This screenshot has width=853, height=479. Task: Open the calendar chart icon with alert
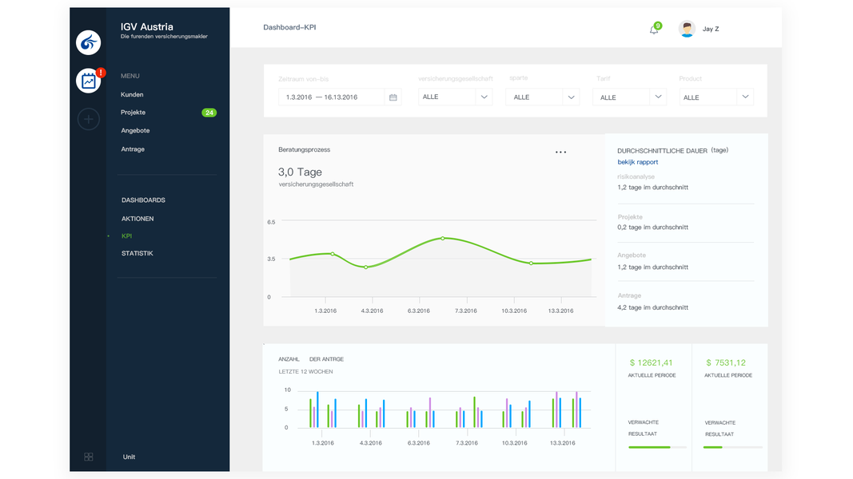pyautogui.click(x=88, y=81)
